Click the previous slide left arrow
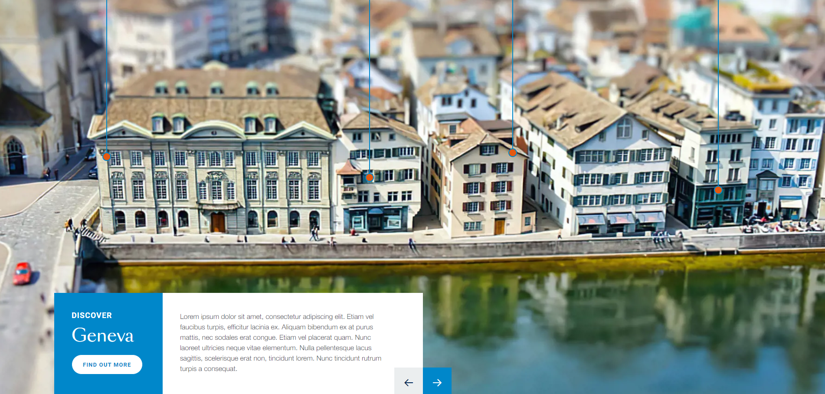The height and width of the screenshot is (394, 825). click(x=408, y=382)
